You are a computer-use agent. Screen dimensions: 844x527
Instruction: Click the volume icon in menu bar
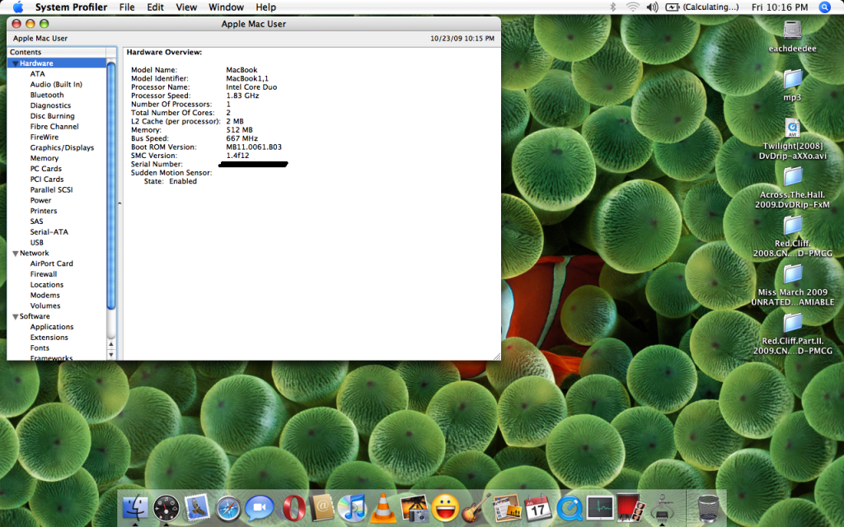652,7
